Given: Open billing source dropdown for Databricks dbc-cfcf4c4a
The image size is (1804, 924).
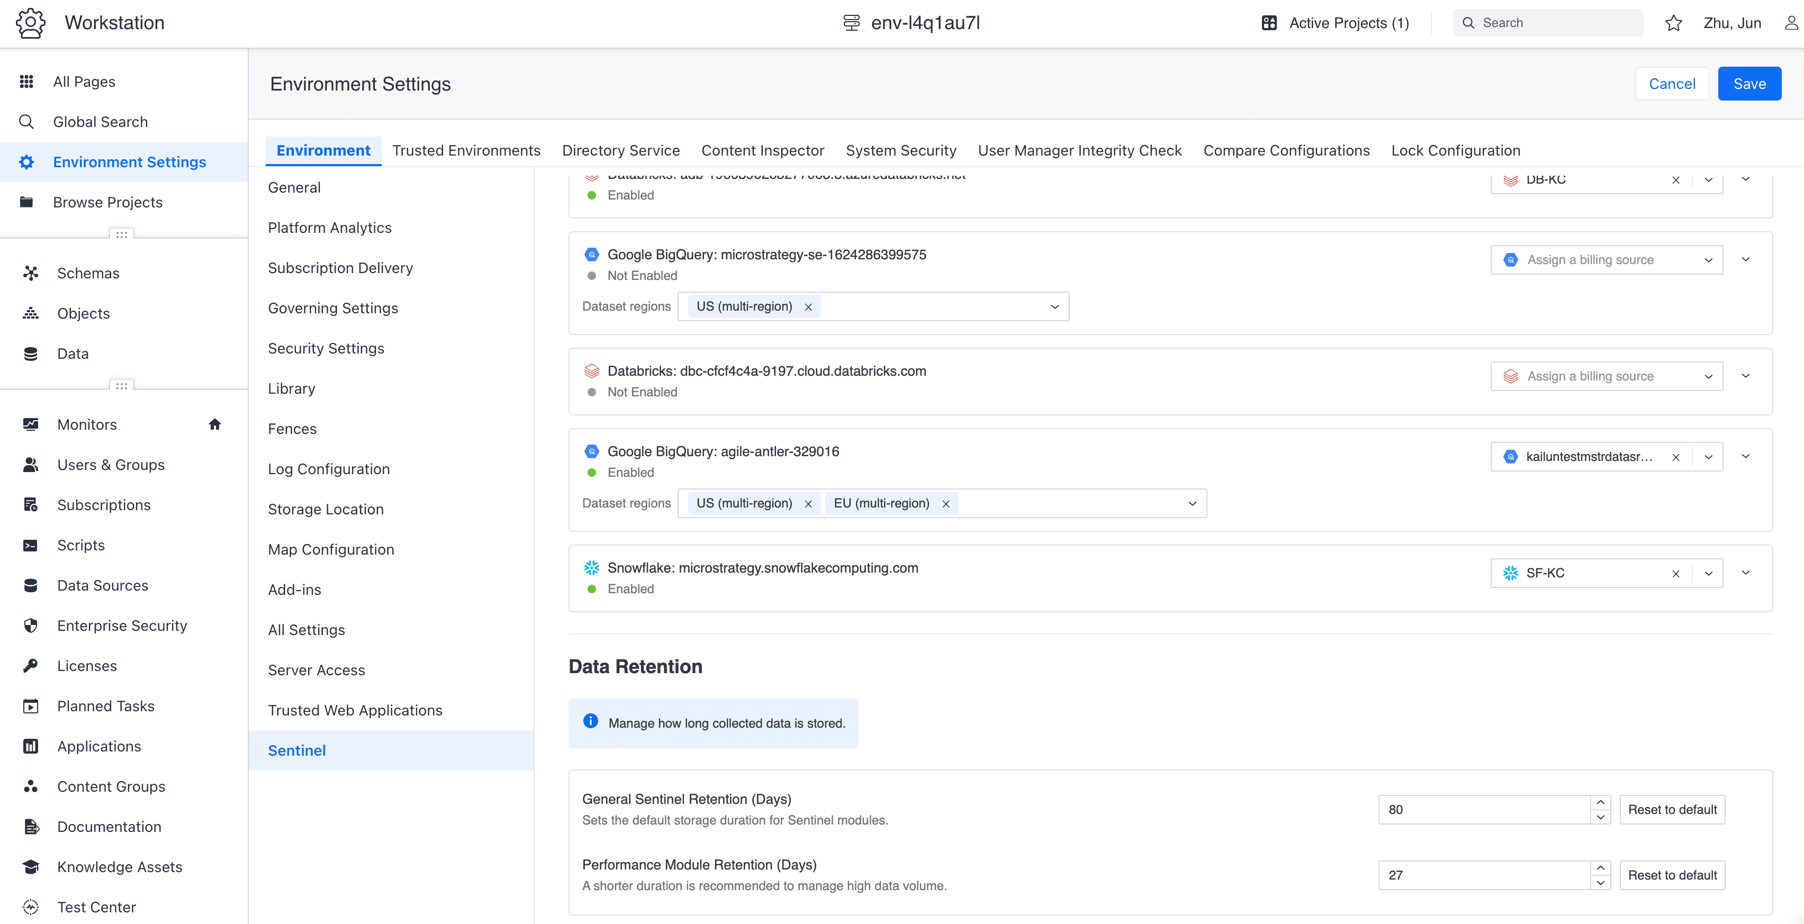Looking at the screenshot, I should coord(1607,376).
